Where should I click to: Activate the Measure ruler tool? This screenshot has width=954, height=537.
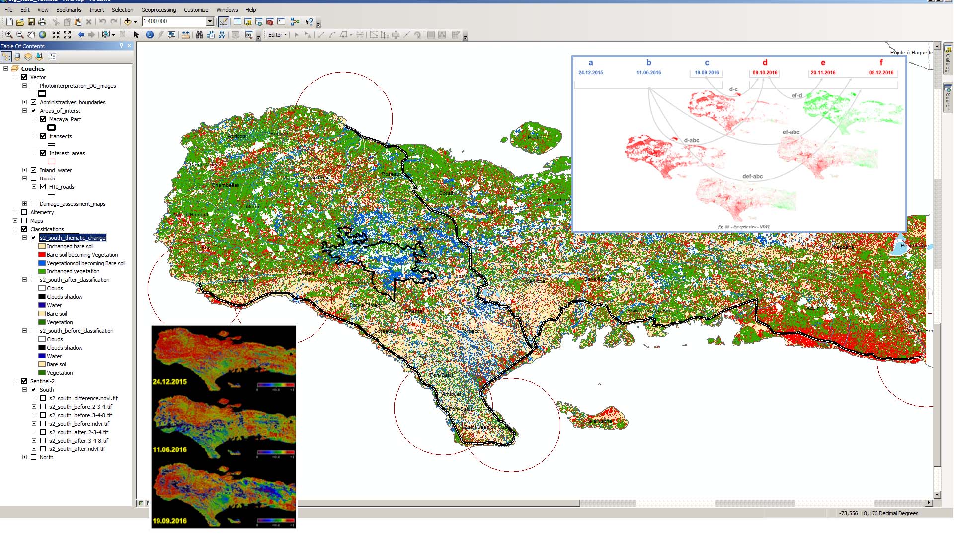(x=185, y=35)
